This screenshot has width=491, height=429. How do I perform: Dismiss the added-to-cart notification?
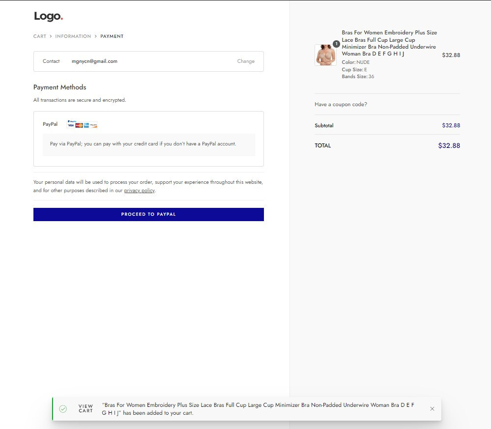click(x=432, y=409)
